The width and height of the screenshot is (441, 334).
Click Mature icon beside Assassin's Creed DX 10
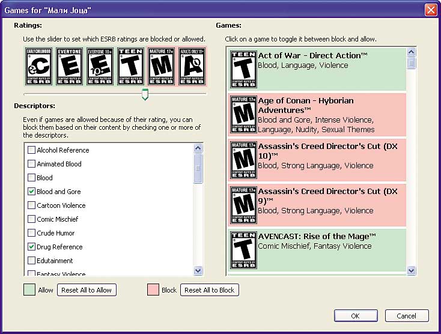243,160
